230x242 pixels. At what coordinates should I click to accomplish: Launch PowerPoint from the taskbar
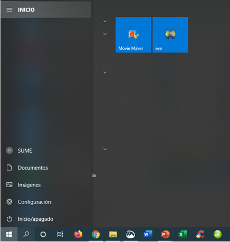pos(165,235)
